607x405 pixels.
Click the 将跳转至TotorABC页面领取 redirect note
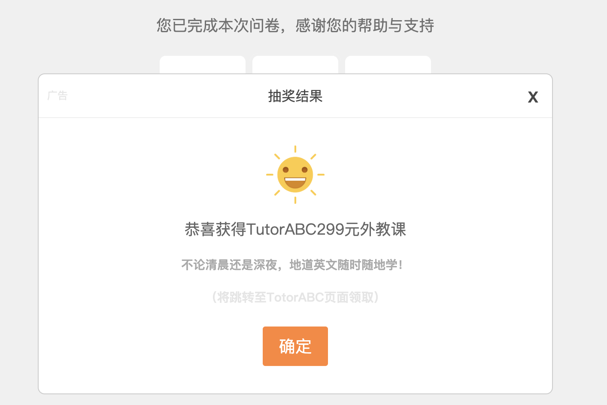pyautogui.click(x=295, y=297)
